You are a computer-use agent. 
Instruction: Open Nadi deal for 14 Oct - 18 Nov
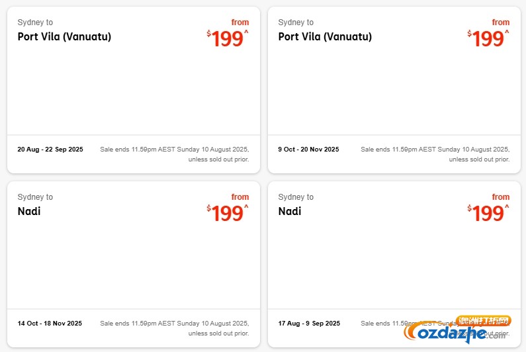tap(29, 212)
